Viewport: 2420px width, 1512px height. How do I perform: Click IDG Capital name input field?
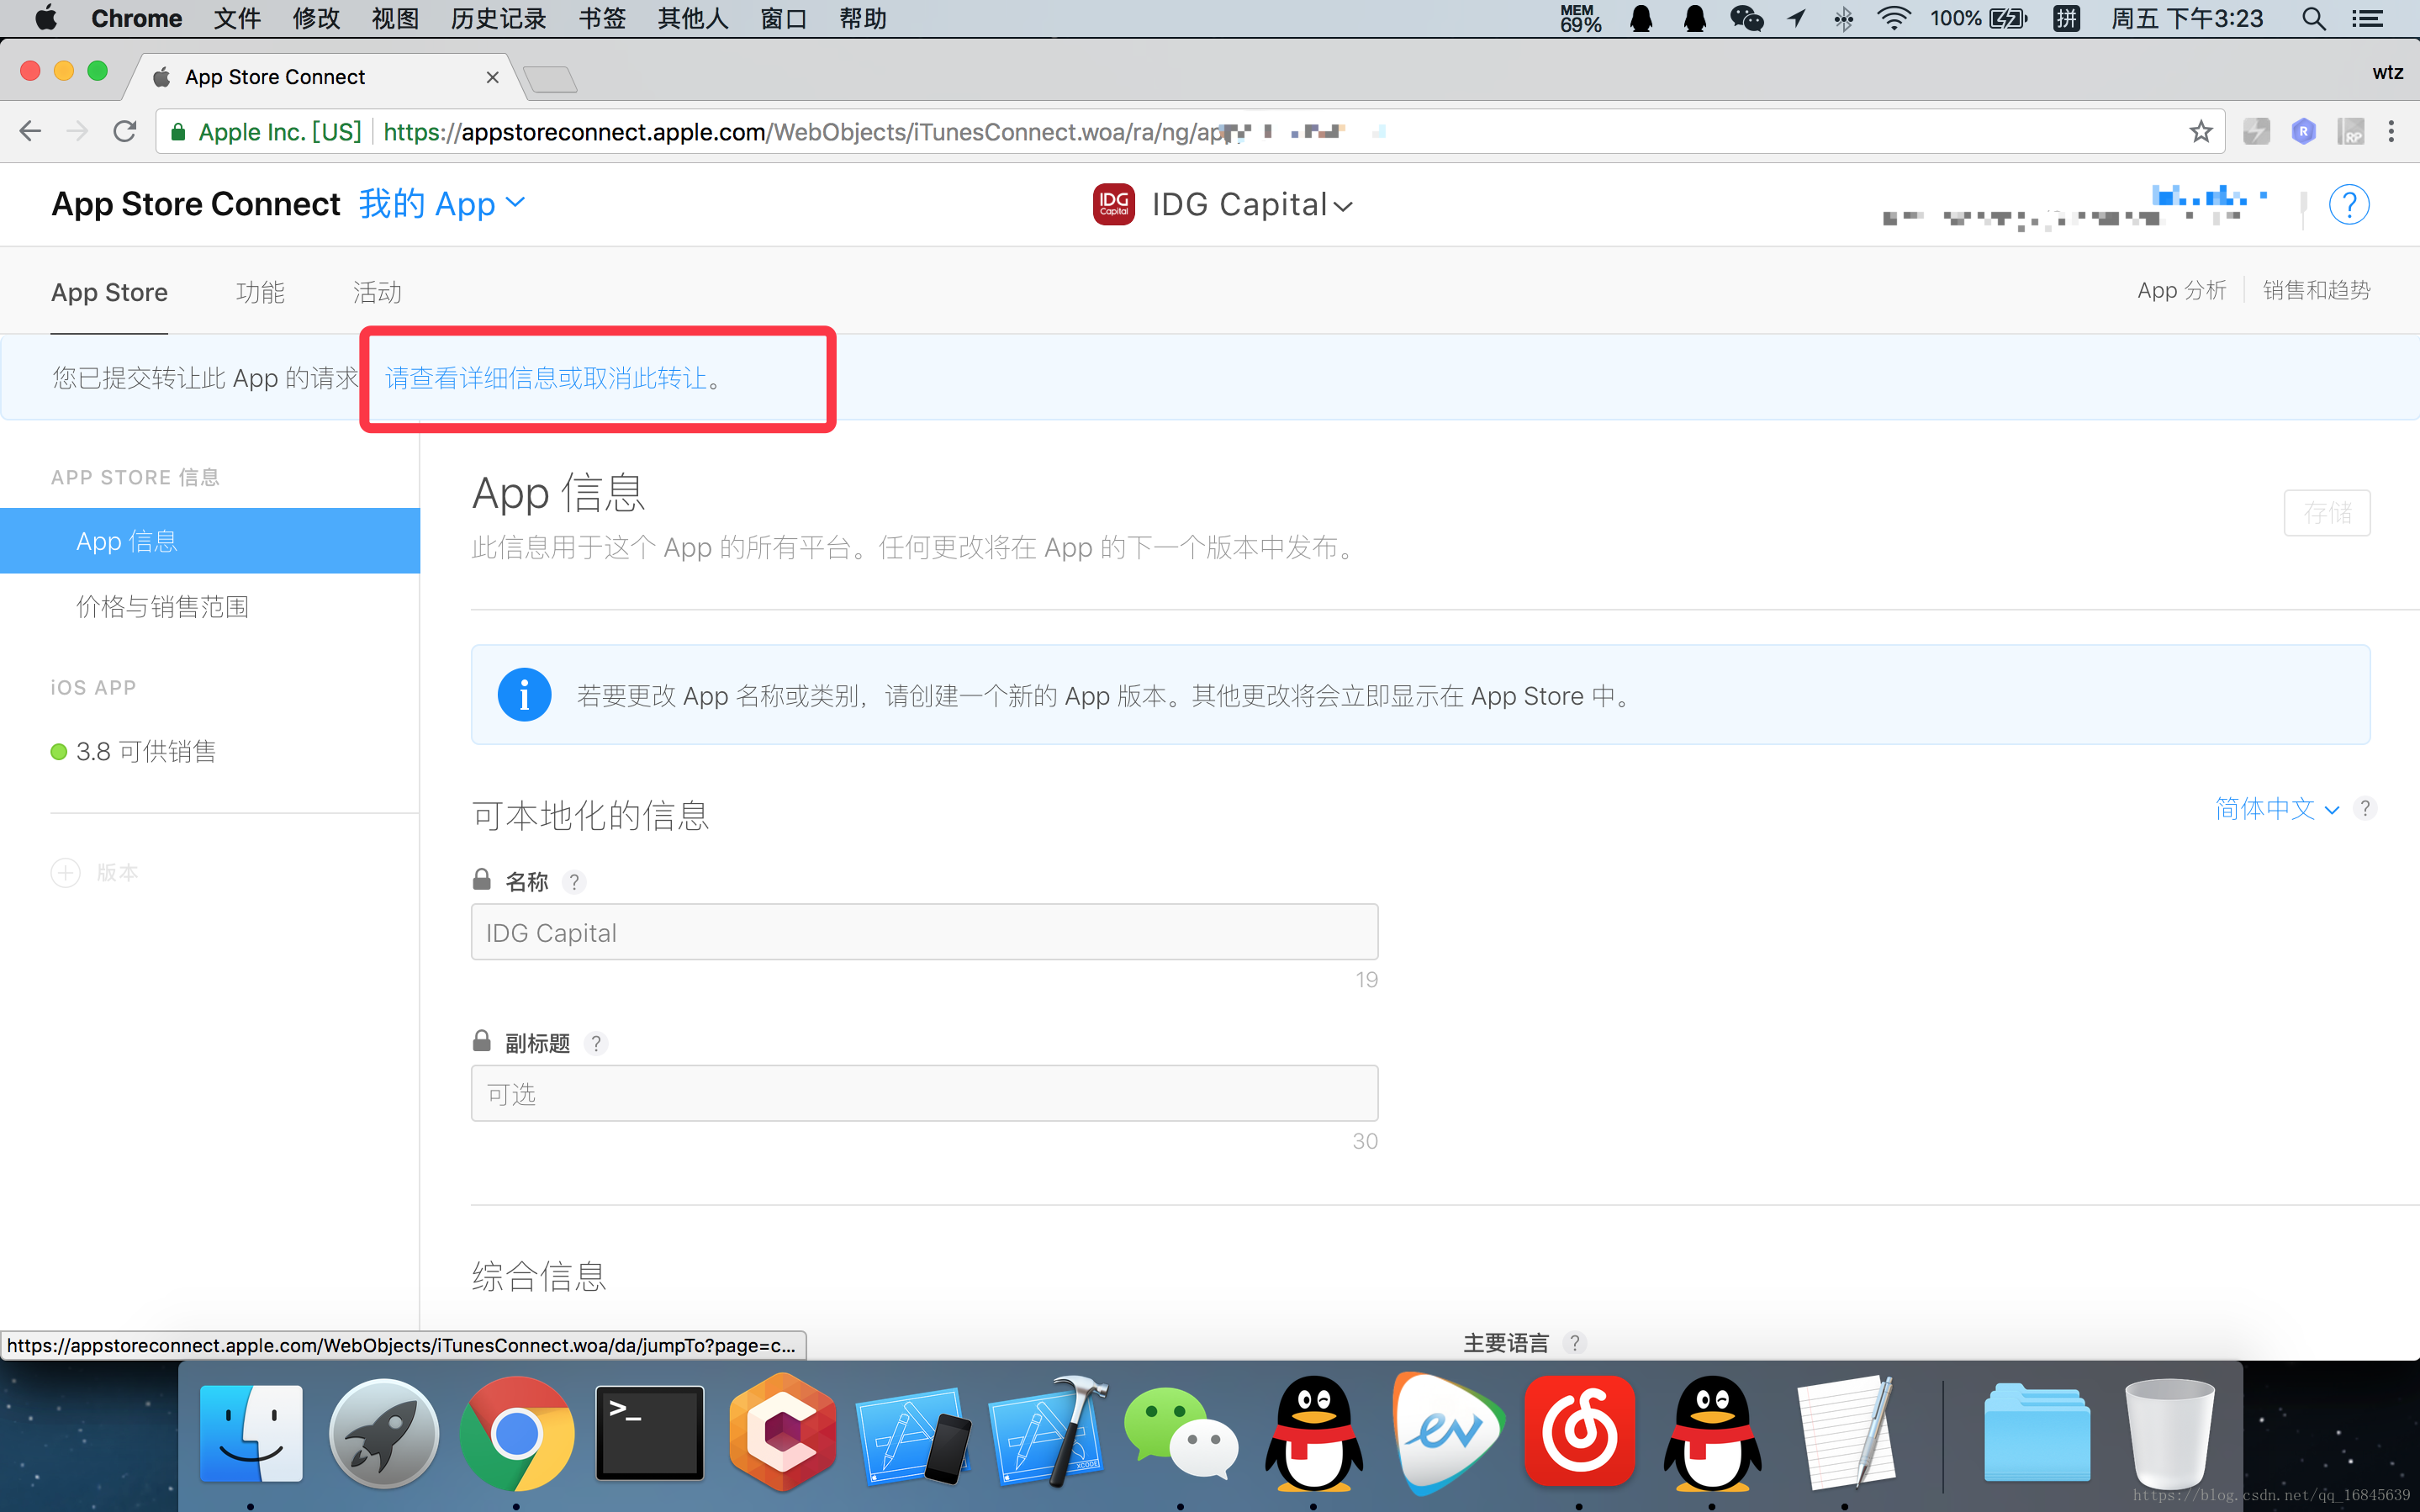(924, 933)
